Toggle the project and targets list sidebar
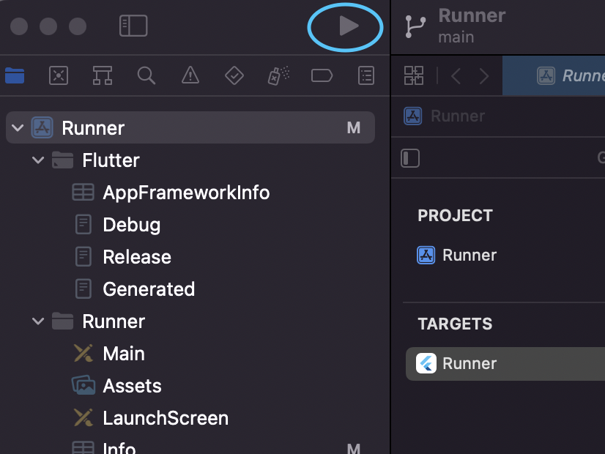This screenshot has width=605, height=454. pyautogui.click(x=410, y=158)
